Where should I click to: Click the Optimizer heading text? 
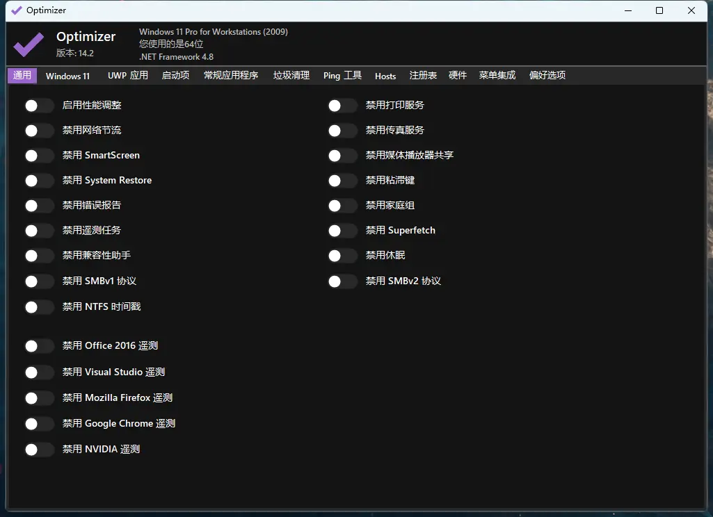[86, 36]
